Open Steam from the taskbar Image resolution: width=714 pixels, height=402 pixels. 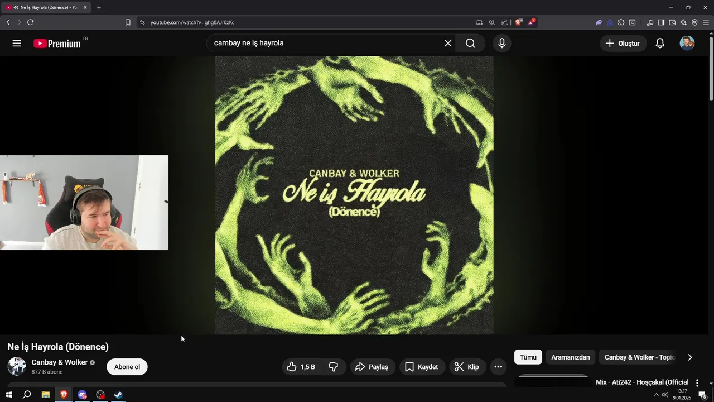119,395
